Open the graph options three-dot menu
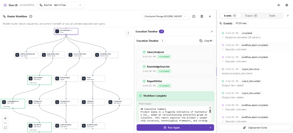 click(128, 33)
